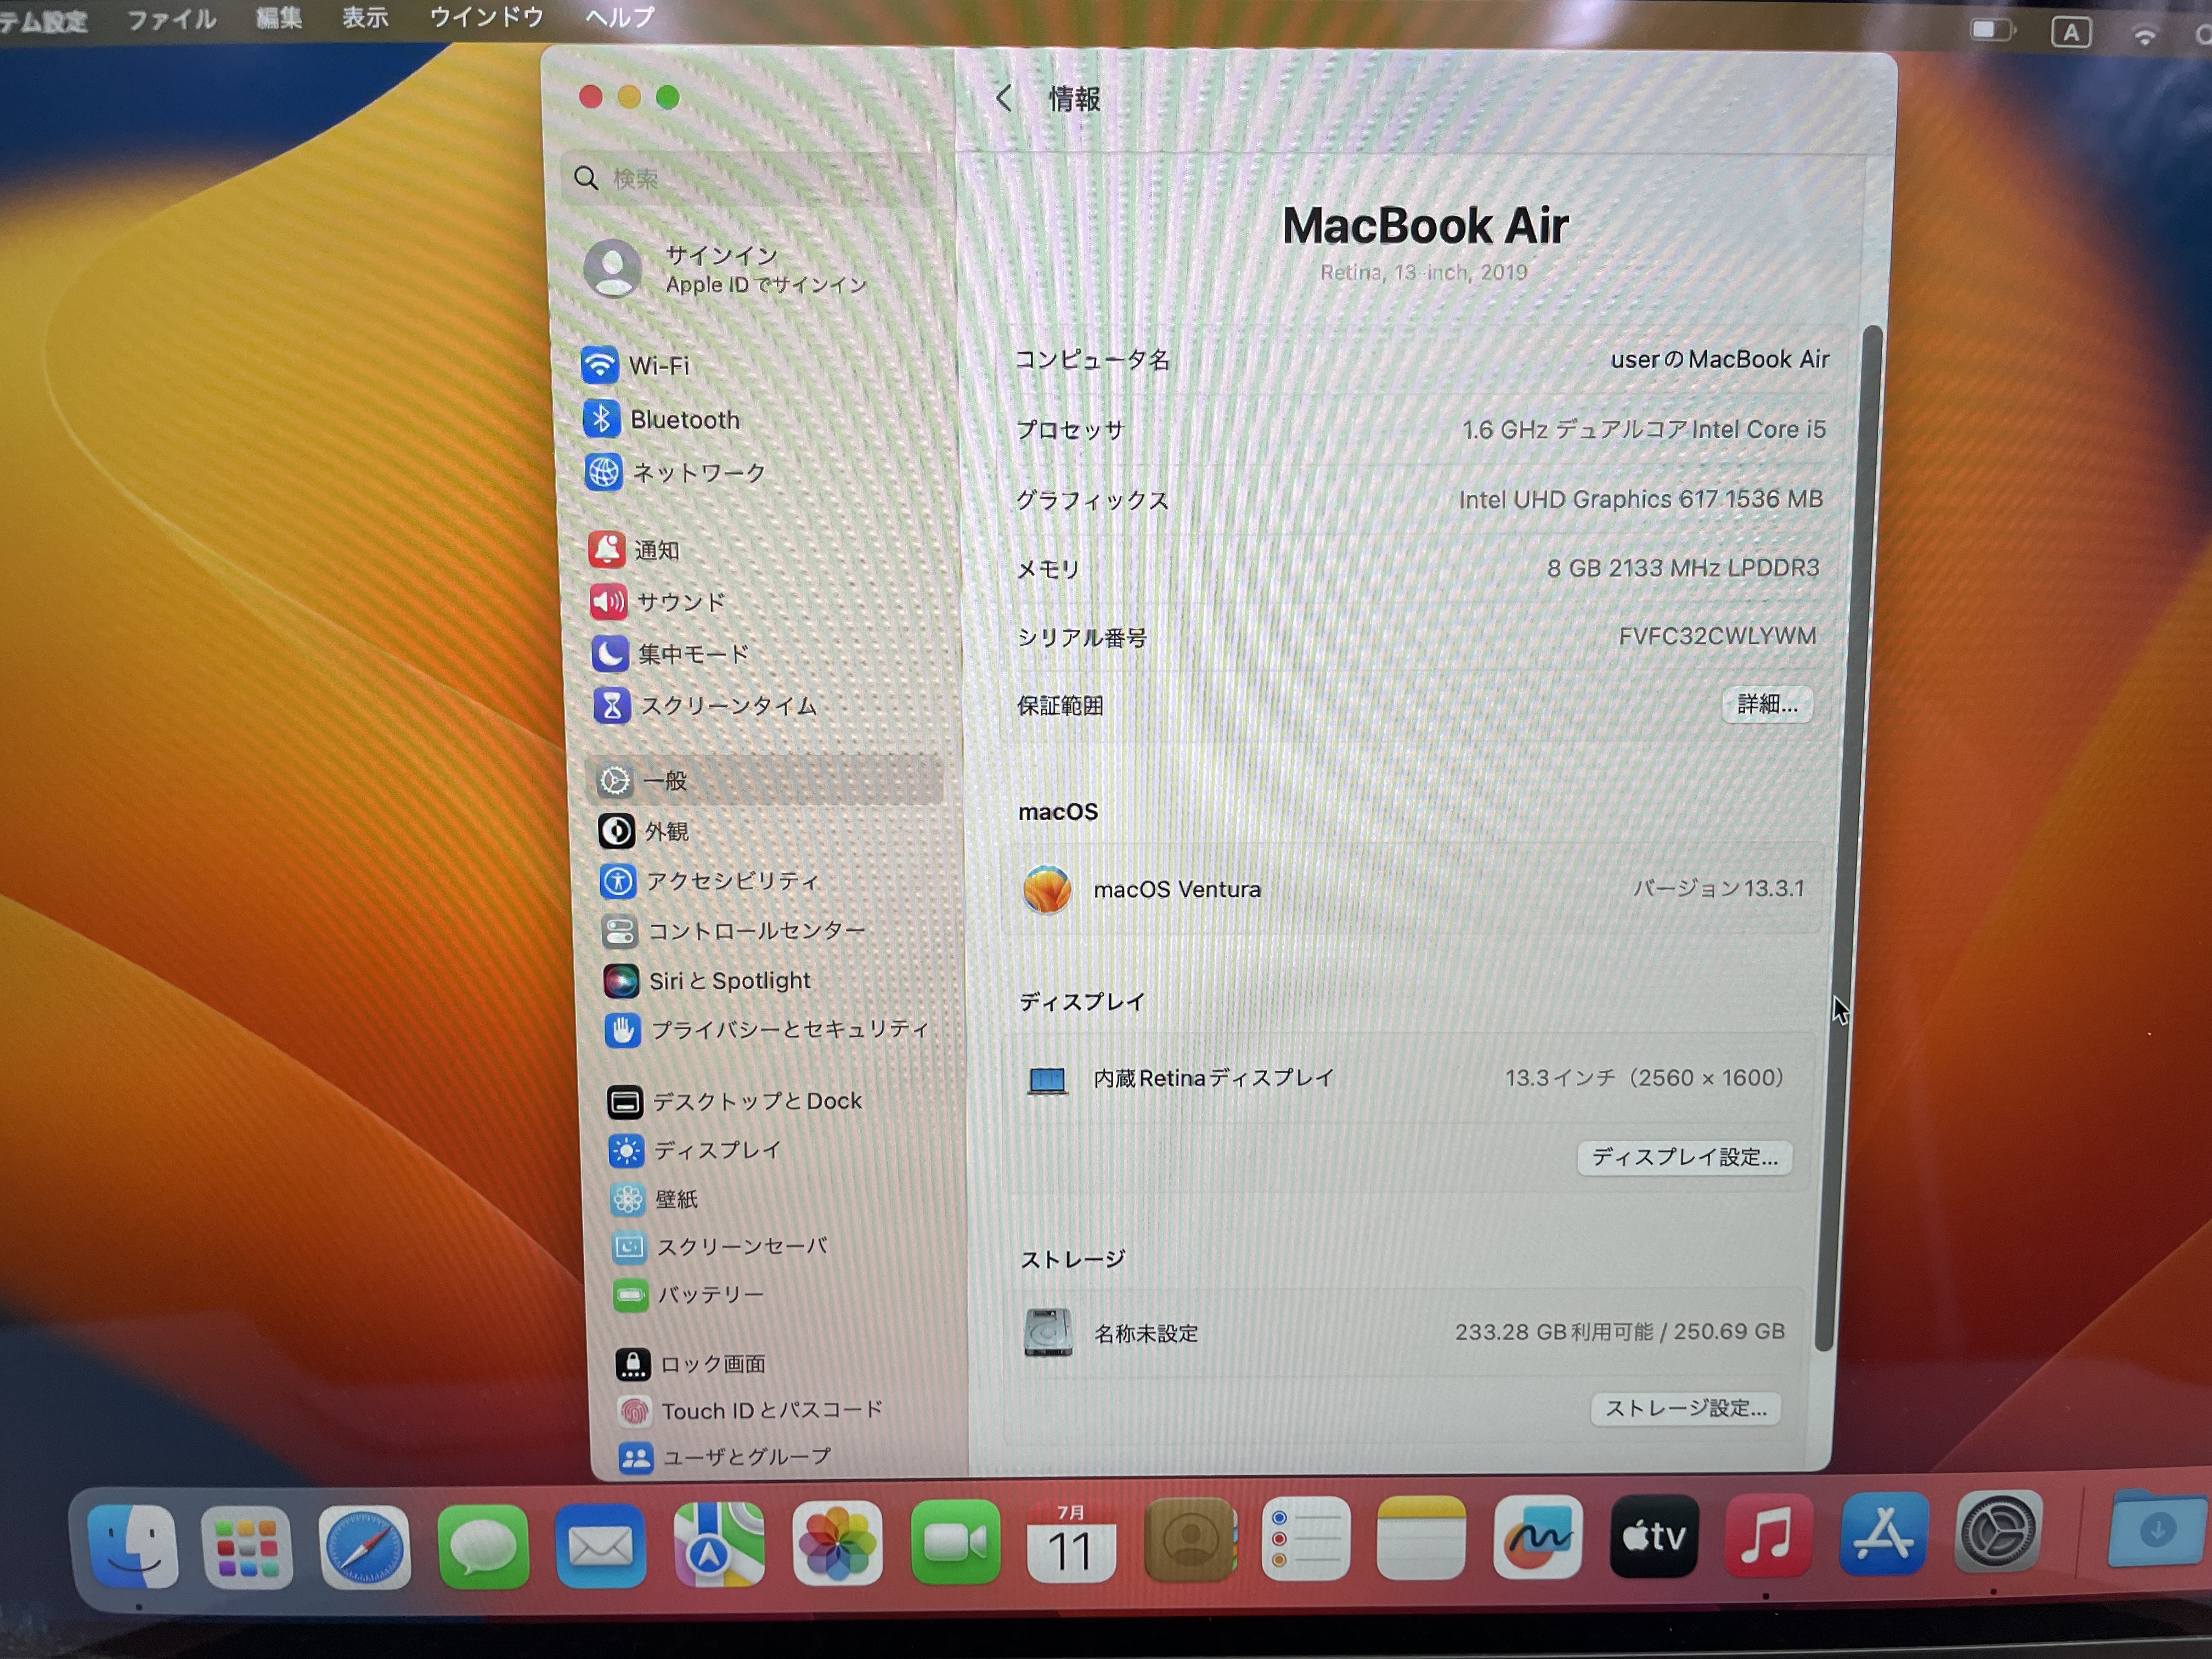The image size is (2212, 1659).
Task: Click ディスプレイ設定... button
Action: click(x=1684, y=1157)
